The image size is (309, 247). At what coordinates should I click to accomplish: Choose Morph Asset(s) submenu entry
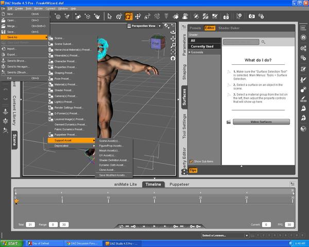tap(109, 150)
